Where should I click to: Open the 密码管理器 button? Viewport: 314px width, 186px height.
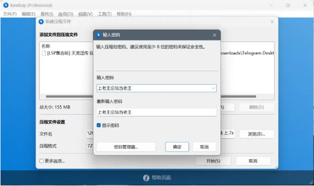[126, 147]
